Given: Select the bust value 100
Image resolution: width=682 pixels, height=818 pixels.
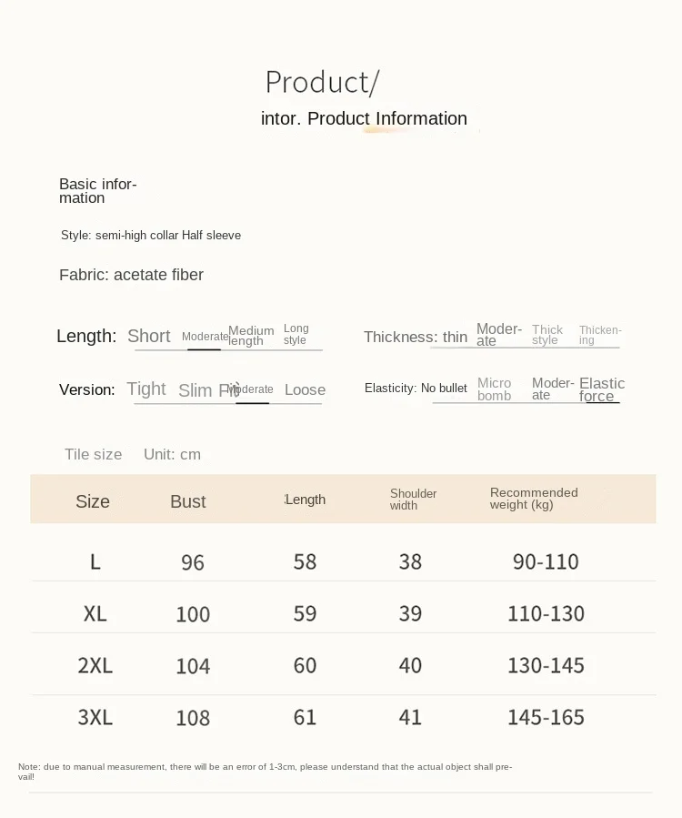Looking at the screenshot, I should pyautogui.click(x=193, y=614).
